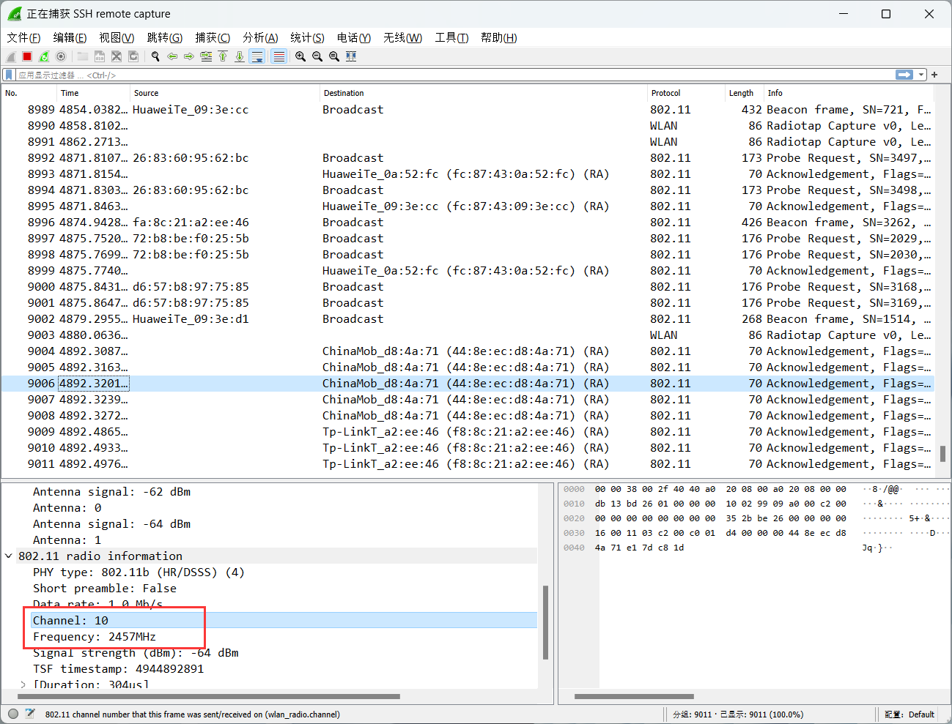Image resolution: width=952 pixels, height=724 pixels.
Task: Click go to specified packet icon
Action: point(206,56)
